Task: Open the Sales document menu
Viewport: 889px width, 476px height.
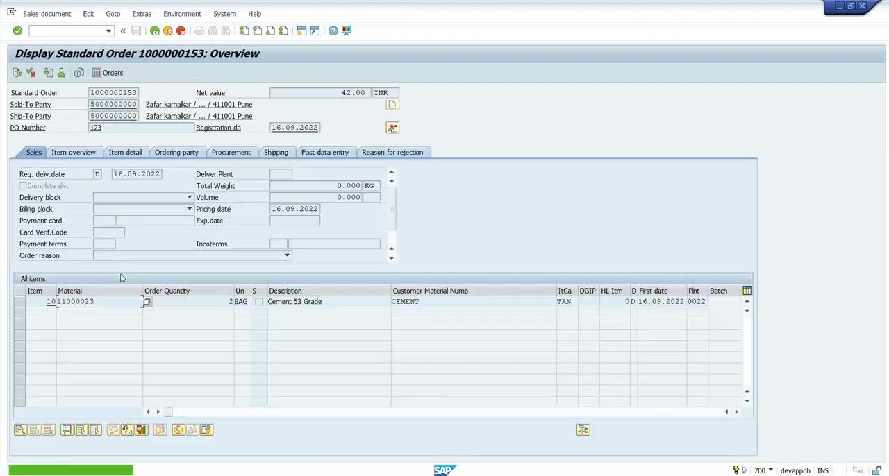Action: click(47, 14)
